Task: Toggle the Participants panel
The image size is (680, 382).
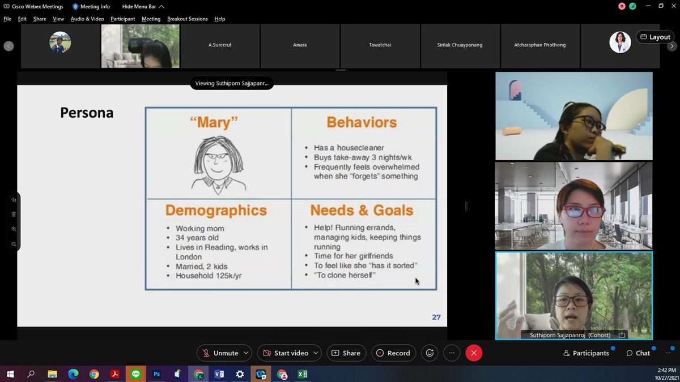Action: (x=586, y=353)
